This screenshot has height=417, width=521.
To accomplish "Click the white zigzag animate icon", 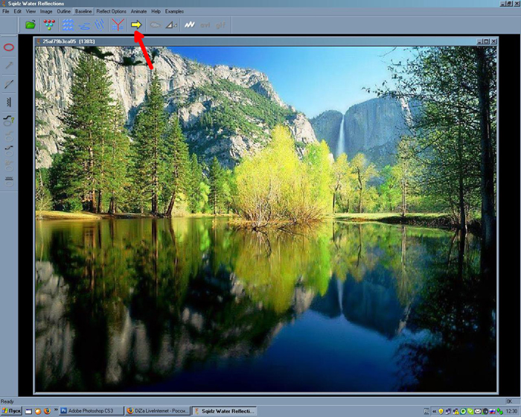I will [190, 25].
